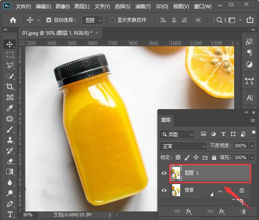Open the blend mode 正常 dropdown
Viewport: 259px width, 220px height.
click(183, 146)
